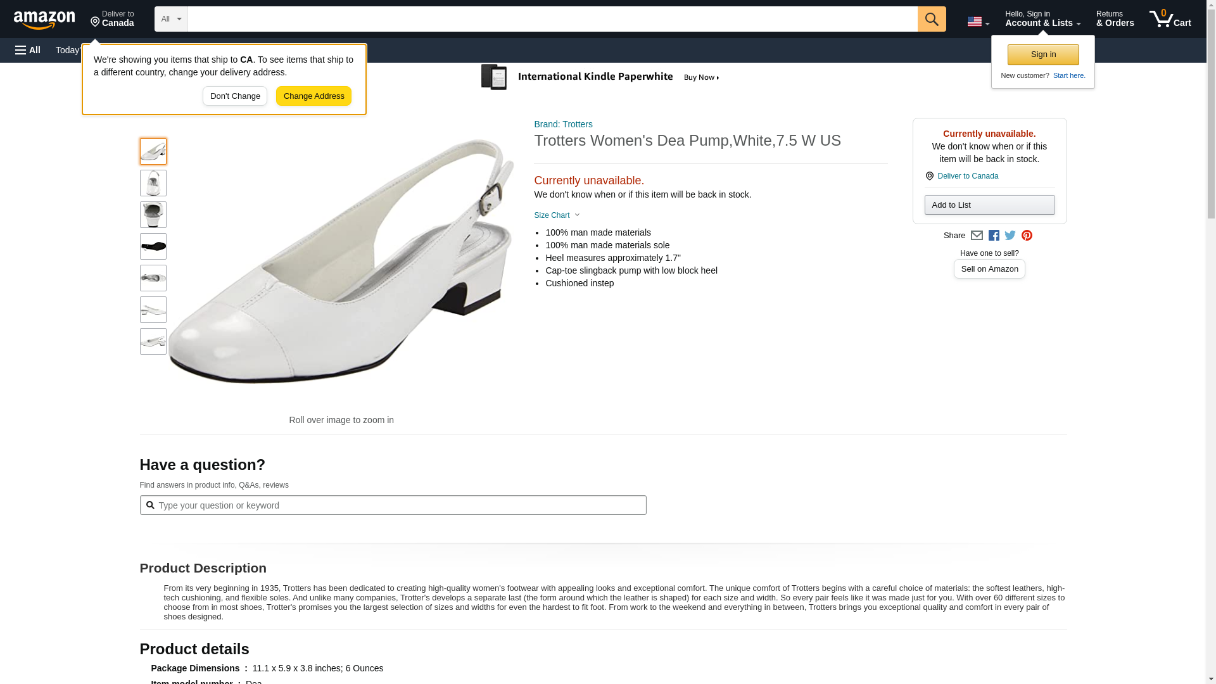Click the Change Address button
1216x684 pixels.
point(313,96)
